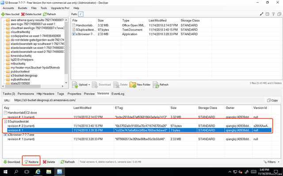
Task: Sort versions by ETag column header
Action: point(119,108)
